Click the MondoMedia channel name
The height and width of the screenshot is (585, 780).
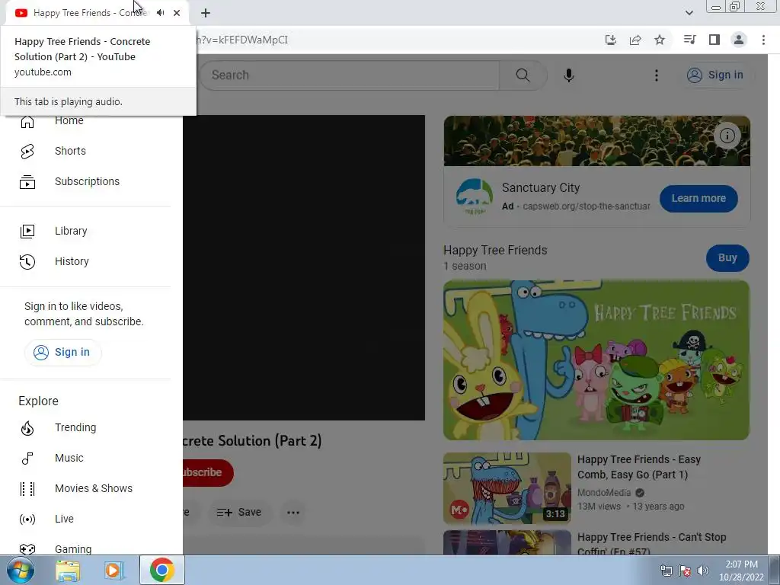(x=604, y=493)
